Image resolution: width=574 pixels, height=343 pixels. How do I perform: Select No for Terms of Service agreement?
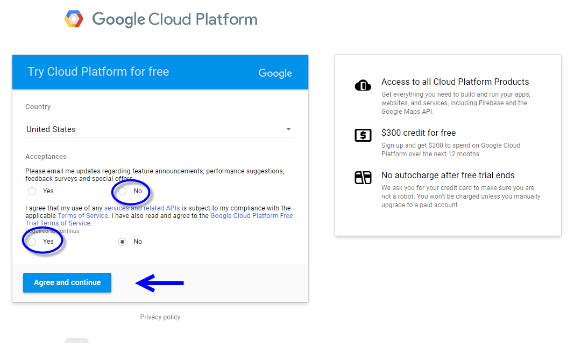[123, 242]
